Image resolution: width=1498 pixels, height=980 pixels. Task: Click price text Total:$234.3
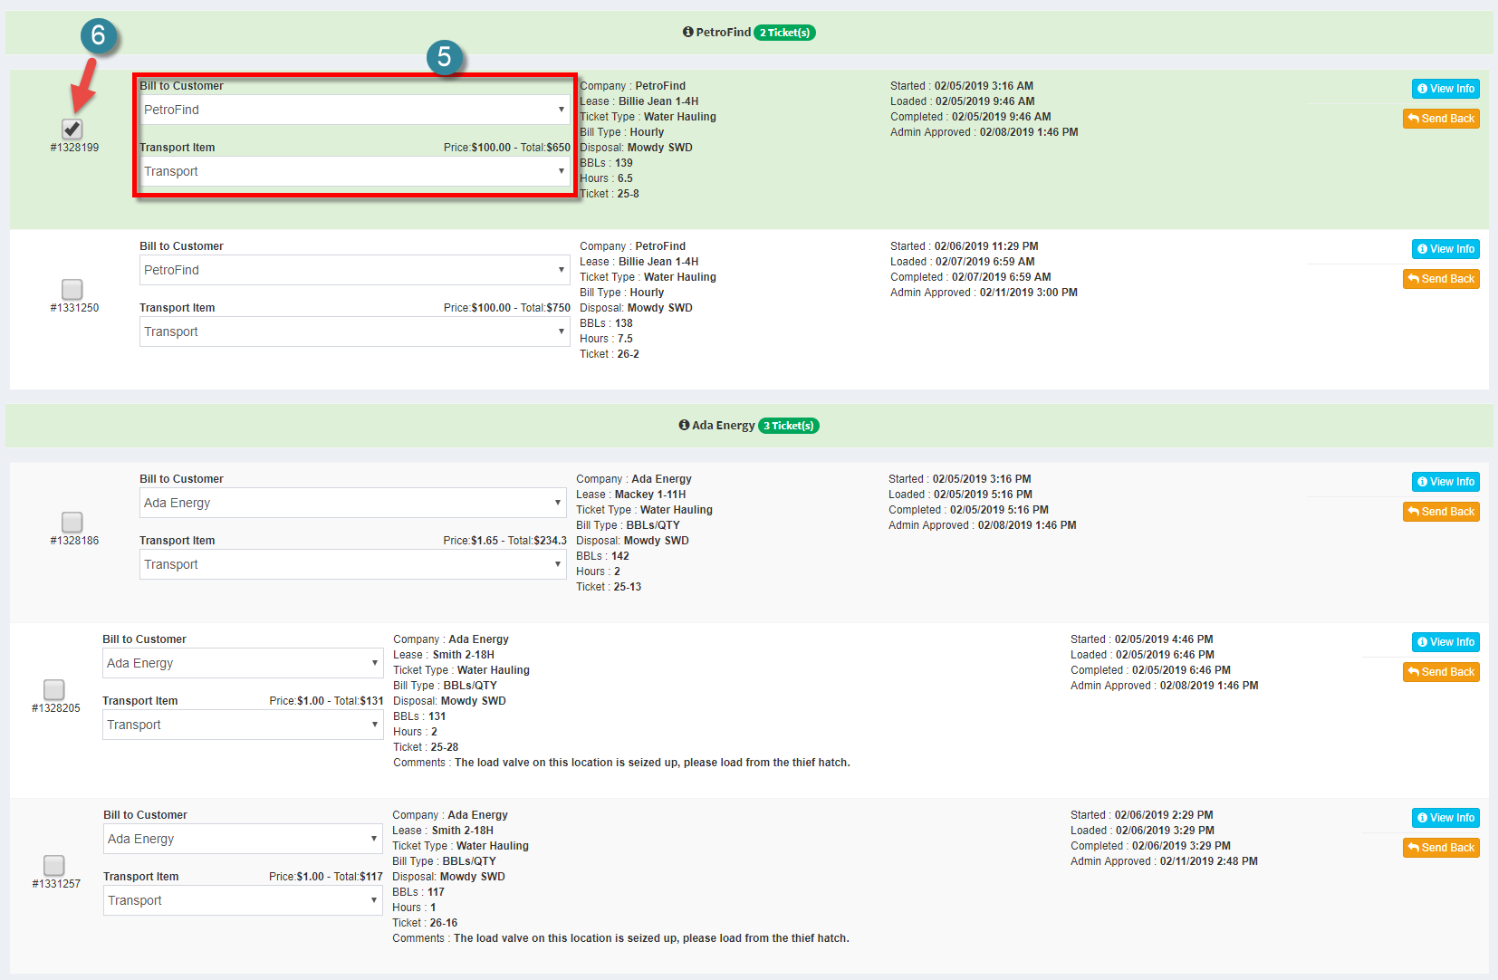[x=537, y=541]
